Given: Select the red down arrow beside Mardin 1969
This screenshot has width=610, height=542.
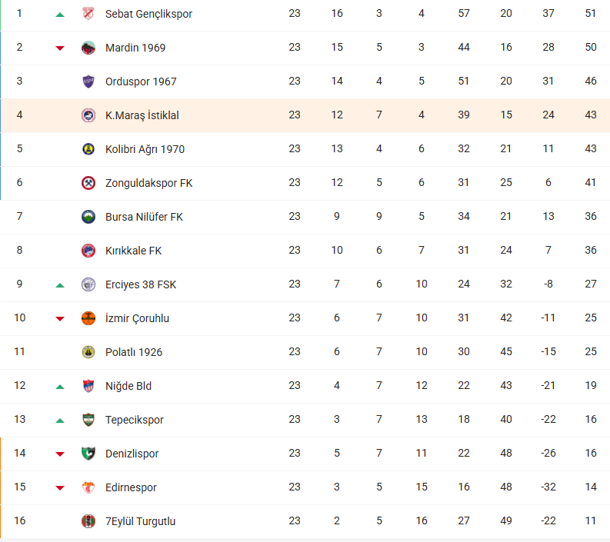Looking at the screenshot, I should (x=60, y=48).
